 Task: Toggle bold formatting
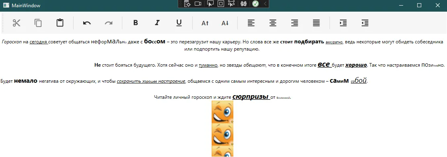coord(136,23)
